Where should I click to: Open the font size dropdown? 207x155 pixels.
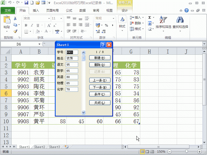pos(61,18)
